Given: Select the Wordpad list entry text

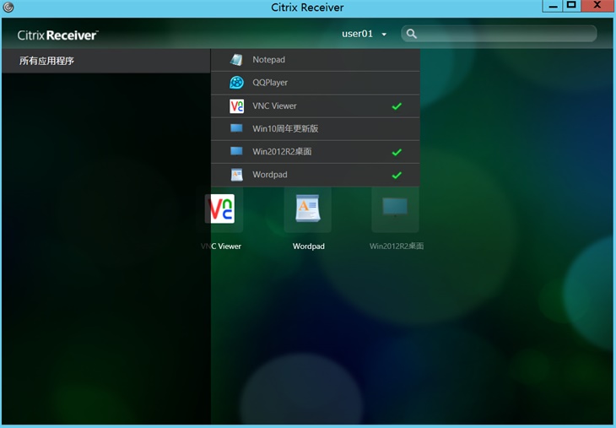Looking at the screenshot, I should click(x=269, y=175).
